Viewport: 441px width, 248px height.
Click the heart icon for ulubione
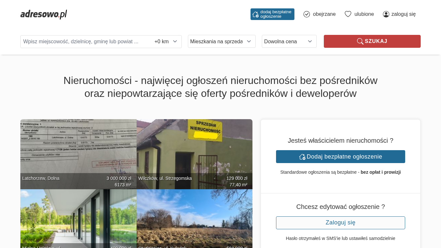348,14
